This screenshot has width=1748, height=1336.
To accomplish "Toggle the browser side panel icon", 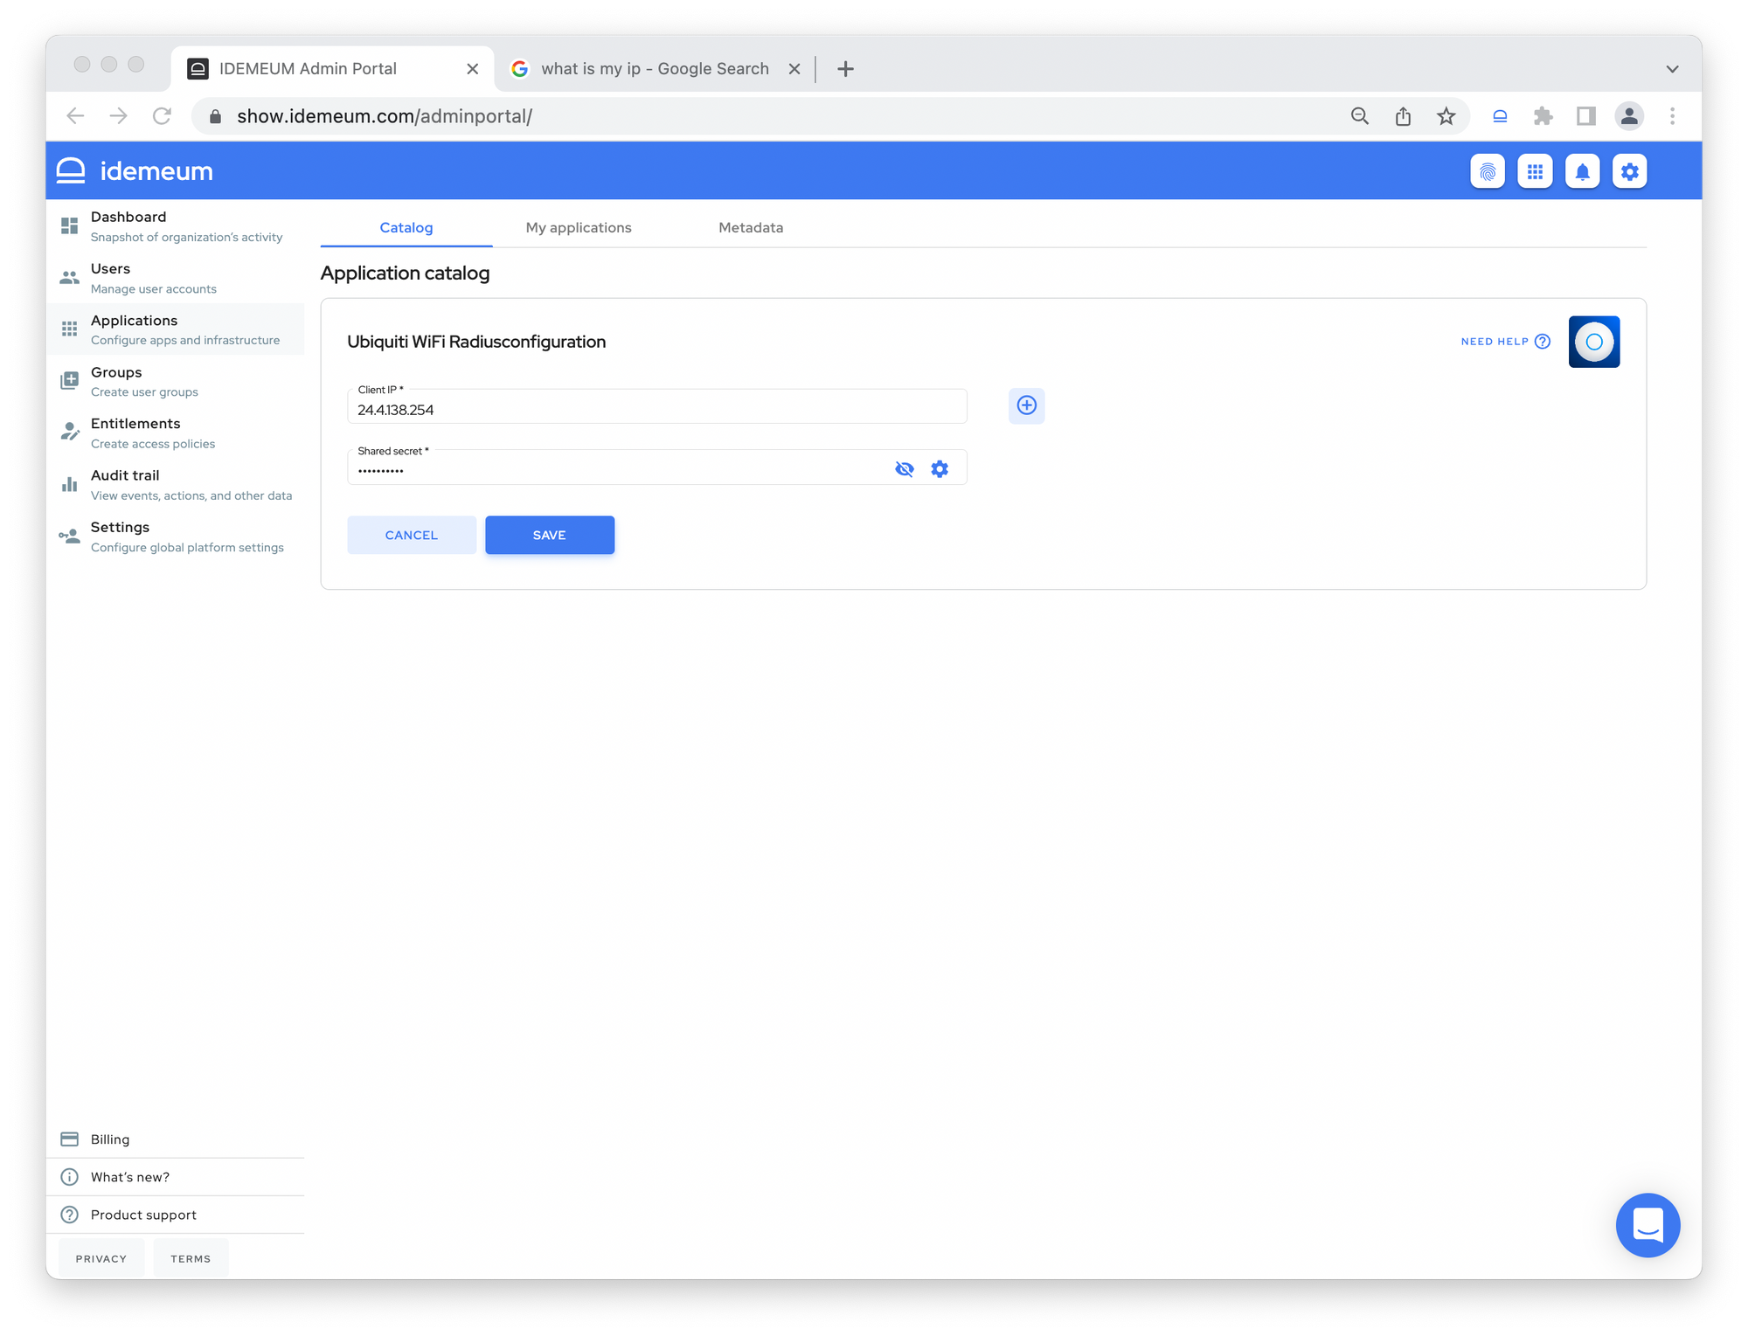I will [1585, 116].
